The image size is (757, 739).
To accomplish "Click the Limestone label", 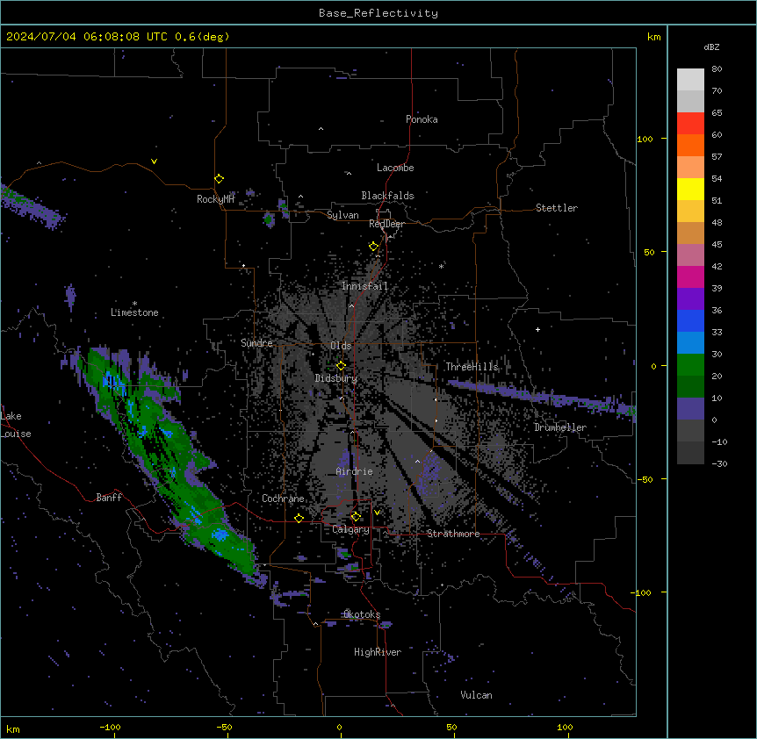I will pos(134,312).
